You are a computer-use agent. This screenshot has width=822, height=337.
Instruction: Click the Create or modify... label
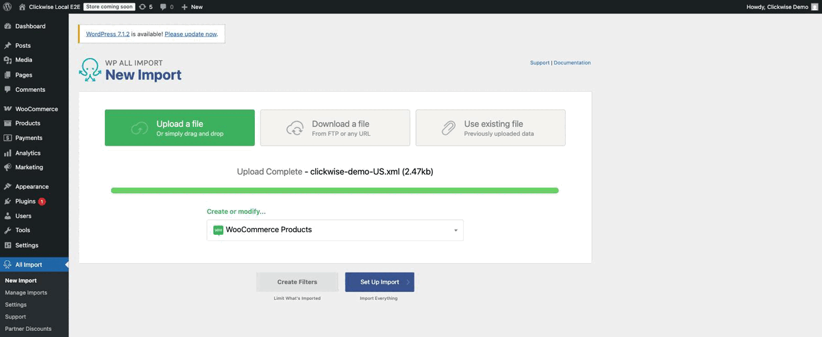[236, 212]
